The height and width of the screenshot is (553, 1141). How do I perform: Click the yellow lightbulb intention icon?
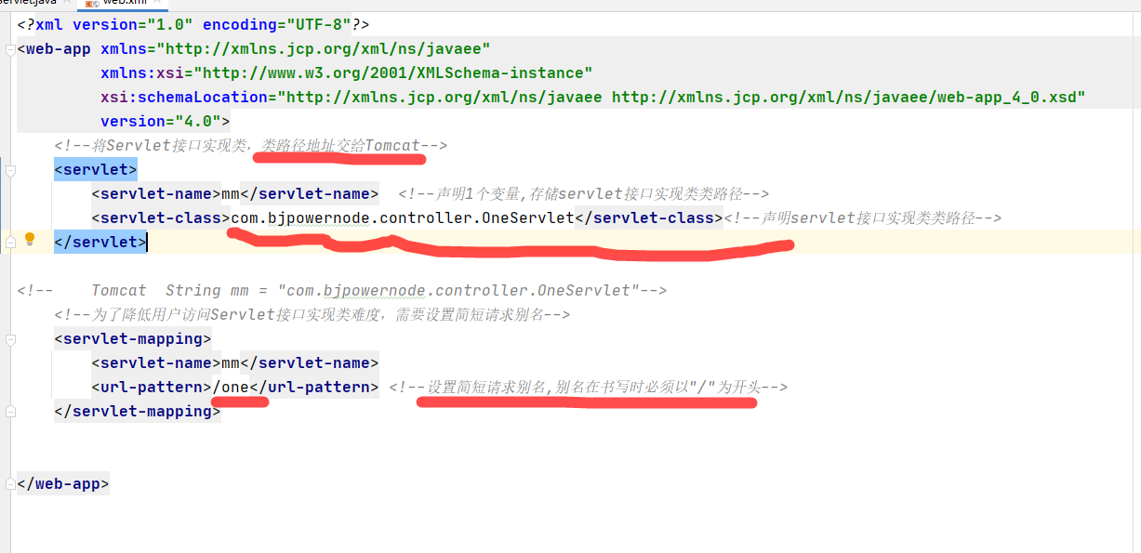(29, 239)
